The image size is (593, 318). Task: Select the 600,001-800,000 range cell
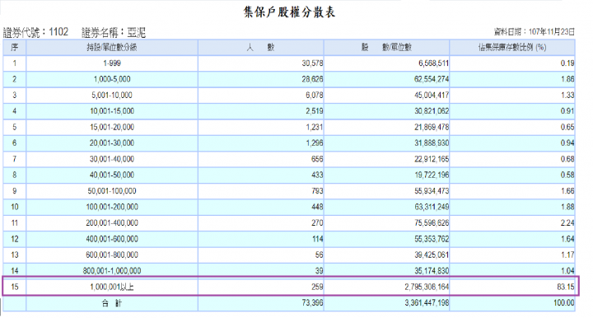click(x=112, y=255)
